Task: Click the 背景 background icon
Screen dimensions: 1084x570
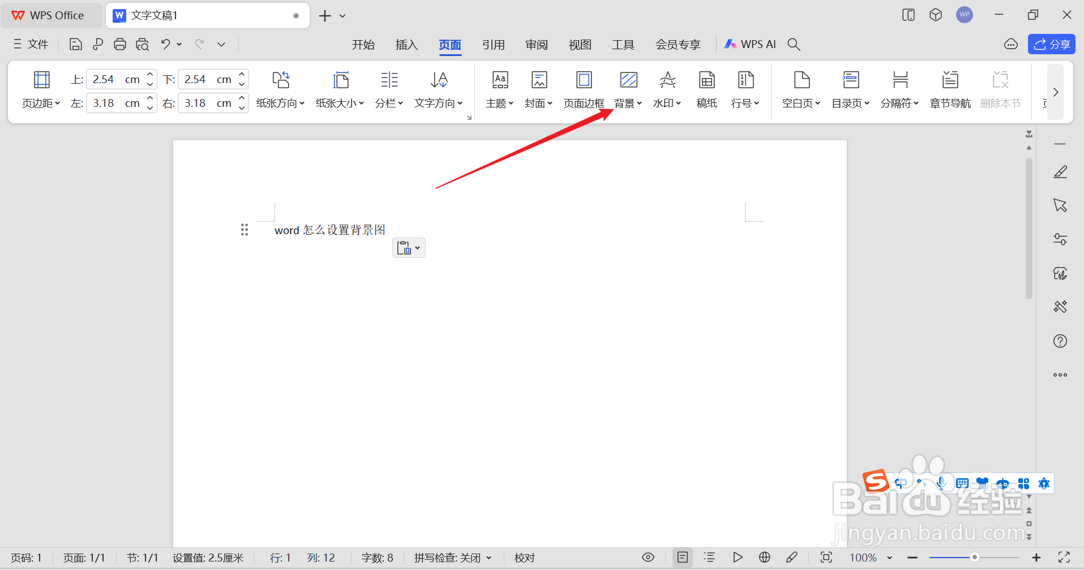Action: [629, 80]
